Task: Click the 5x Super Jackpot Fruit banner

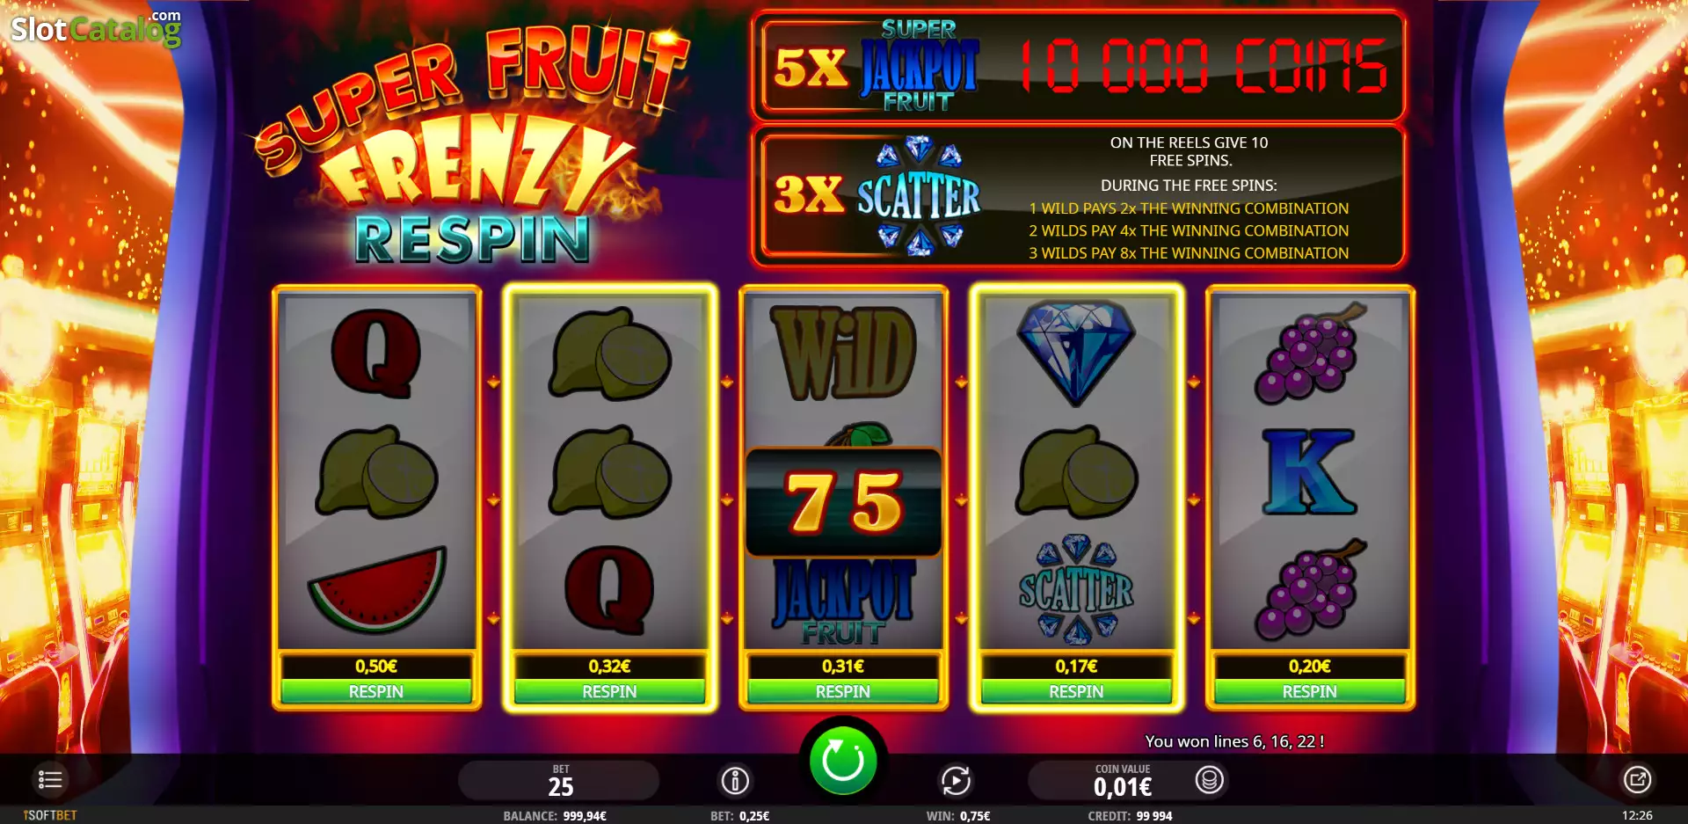Action: 1078,66
